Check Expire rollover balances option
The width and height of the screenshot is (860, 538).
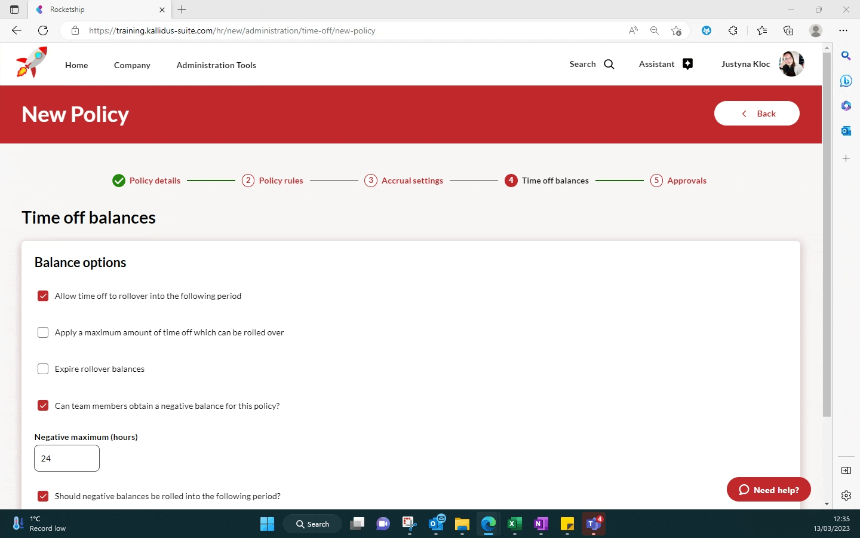[x=43, y=369]
